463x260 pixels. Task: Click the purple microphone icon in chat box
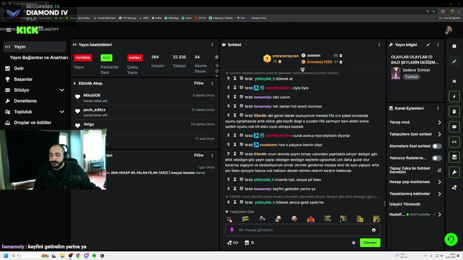tap(232, 230)
